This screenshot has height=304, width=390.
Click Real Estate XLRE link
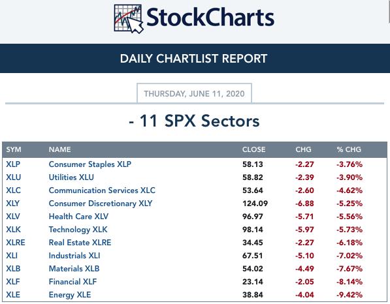click(x=80, y=243)
